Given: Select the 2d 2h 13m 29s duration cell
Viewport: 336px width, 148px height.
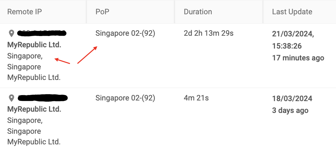Looking at the screenshot, I should coord(208,33).
